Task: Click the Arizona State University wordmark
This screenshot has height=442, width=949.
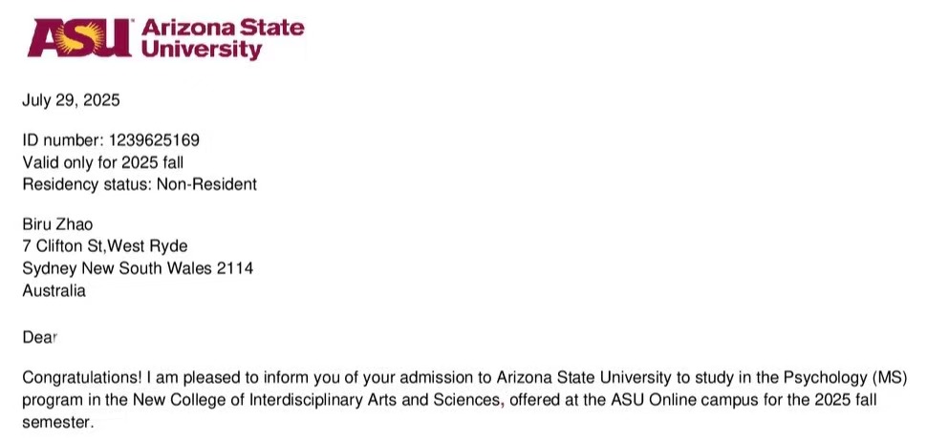Action: pos(222,37)
